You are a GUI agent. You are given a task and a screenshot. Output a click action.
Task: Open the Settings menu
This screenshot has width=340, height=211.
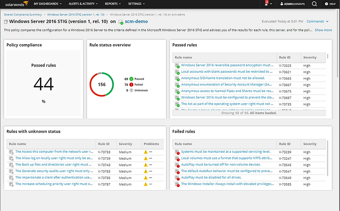pyautogui.click(x=136, y=4)
